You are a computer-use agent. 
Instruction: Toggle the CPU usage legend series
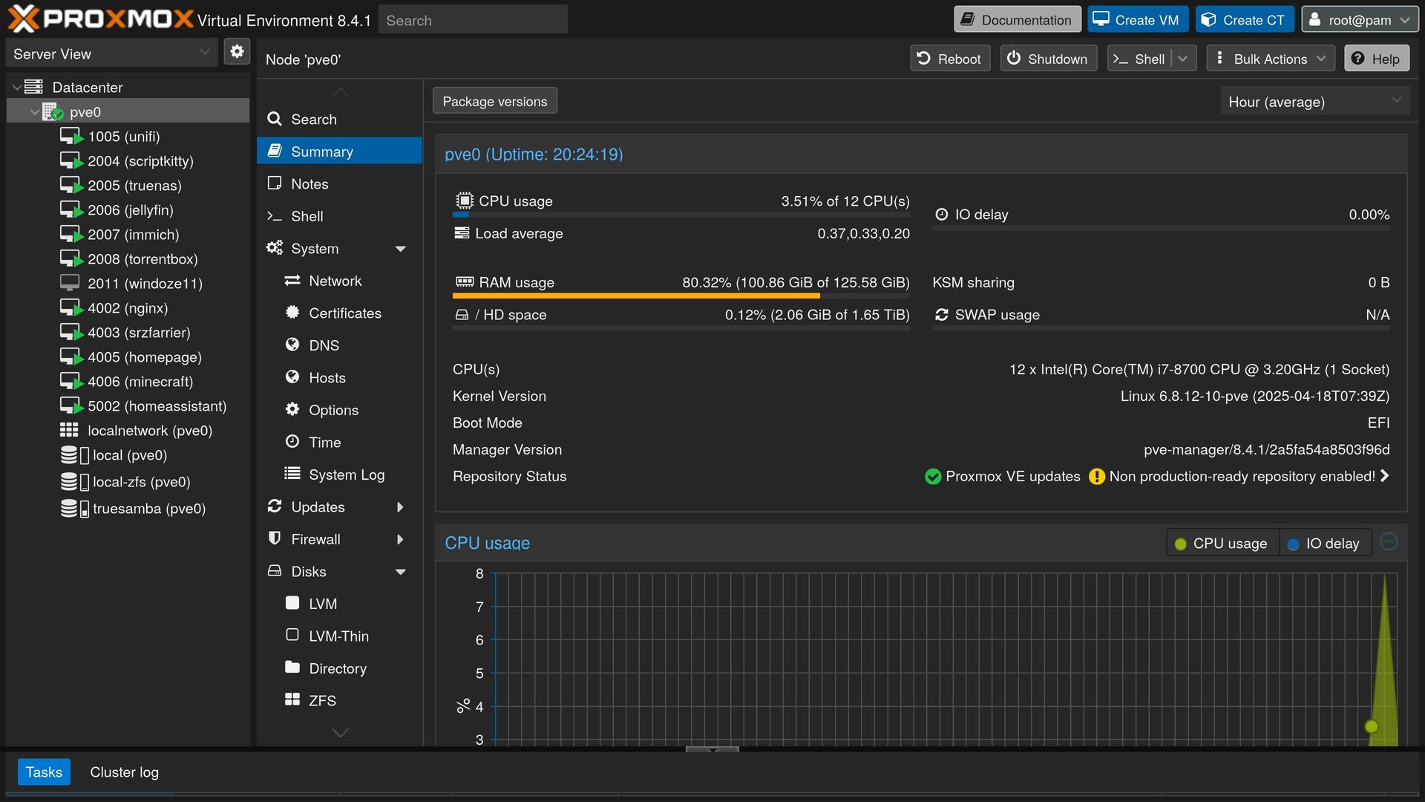(x=1222, y=544)
